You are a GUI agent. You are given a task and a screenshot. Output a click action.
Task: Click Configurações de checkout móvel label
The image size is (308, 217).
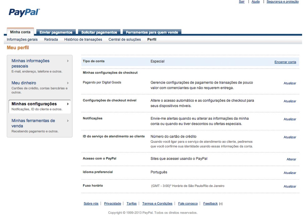pyautogui.click(x=110, y=100)
